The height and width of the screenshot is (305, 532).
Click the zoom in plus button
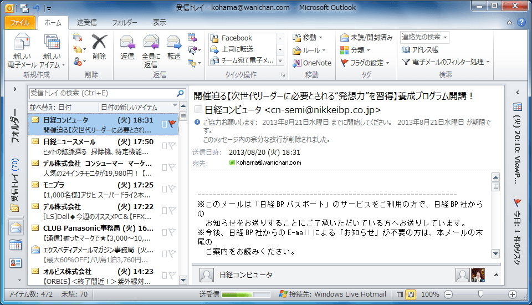[512, 294]
